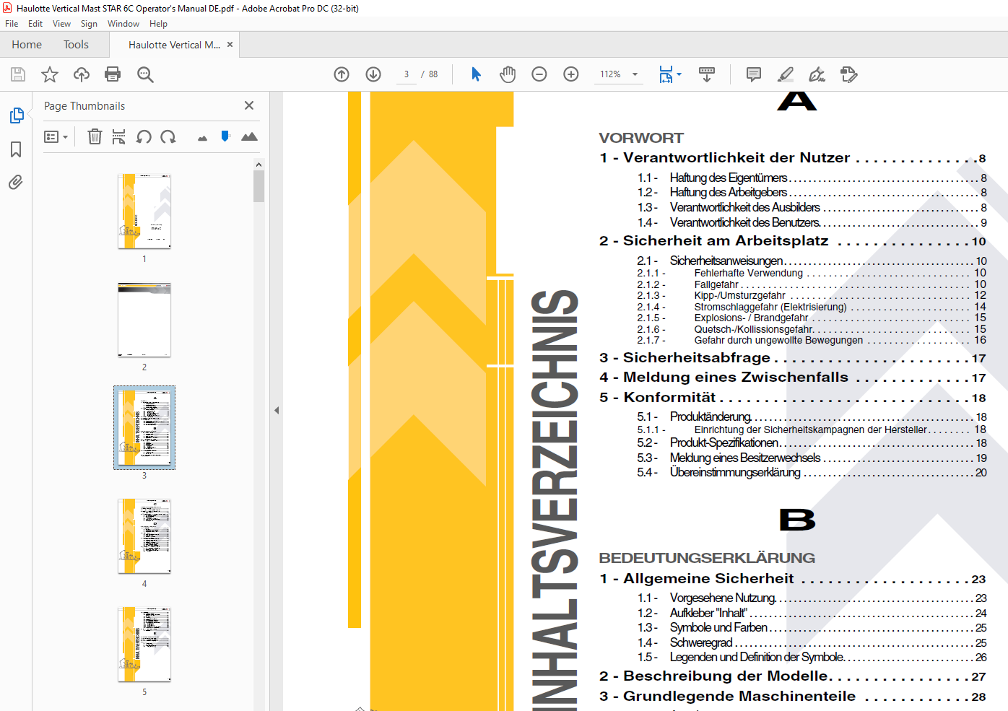Open the Help menu
The image size is (1008, 711).
(158, 24)
